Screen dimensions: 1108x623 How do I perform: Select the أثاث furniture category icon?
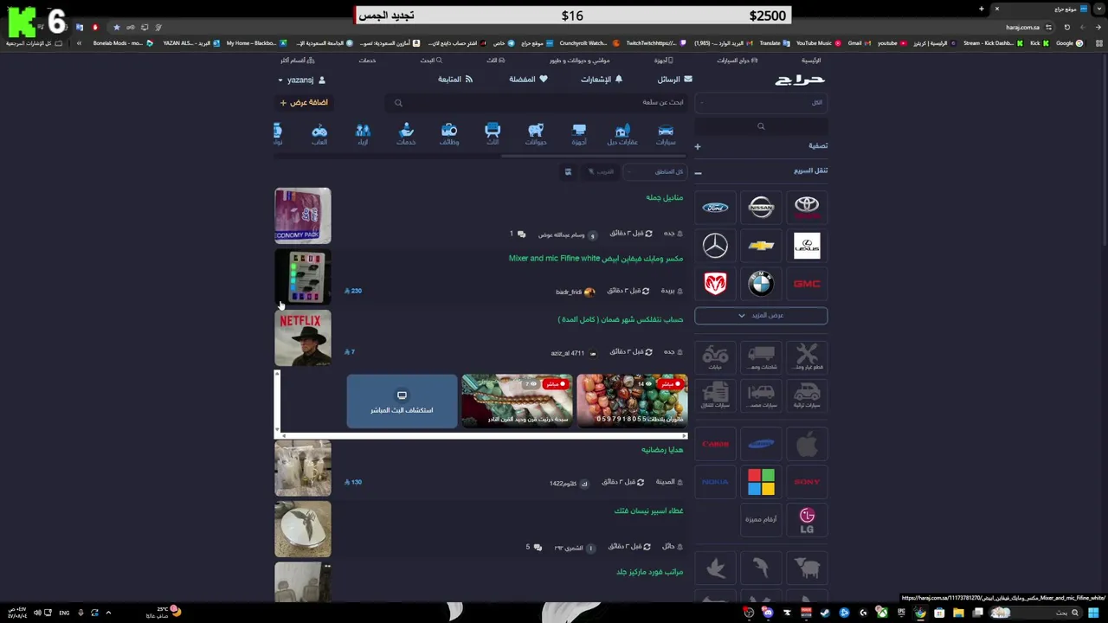tap(493, 134)
